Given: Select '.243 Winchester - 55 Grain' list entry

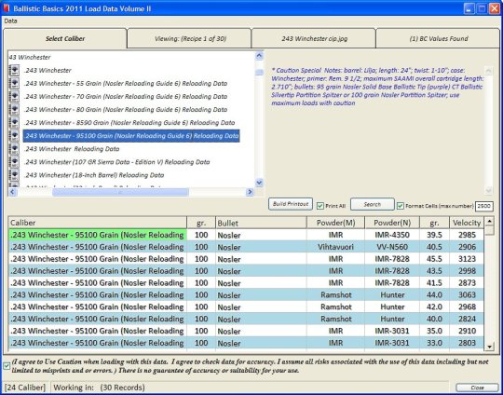Looking at the screenshot, I should [126, 84].
